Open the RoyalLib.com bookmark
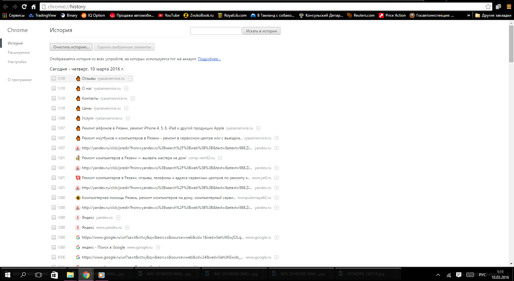The image size is (514, 281). [232, 15]
